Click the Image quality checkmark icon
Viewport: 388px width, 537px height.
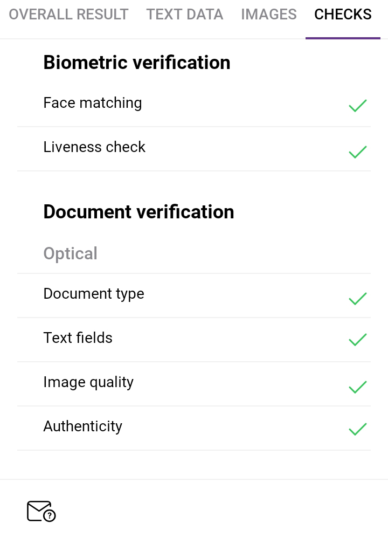tap(358, 387)
